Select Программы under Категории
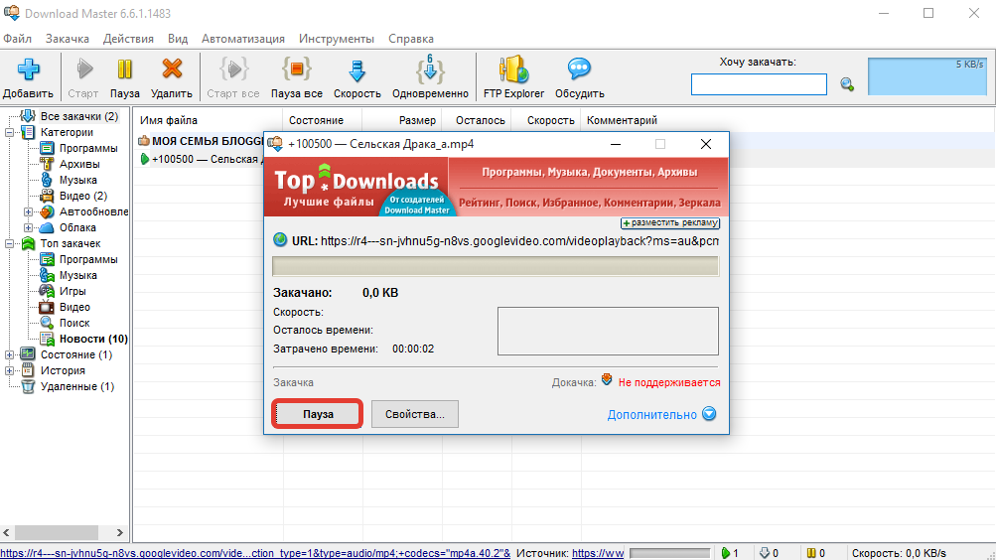 (88, 148)
